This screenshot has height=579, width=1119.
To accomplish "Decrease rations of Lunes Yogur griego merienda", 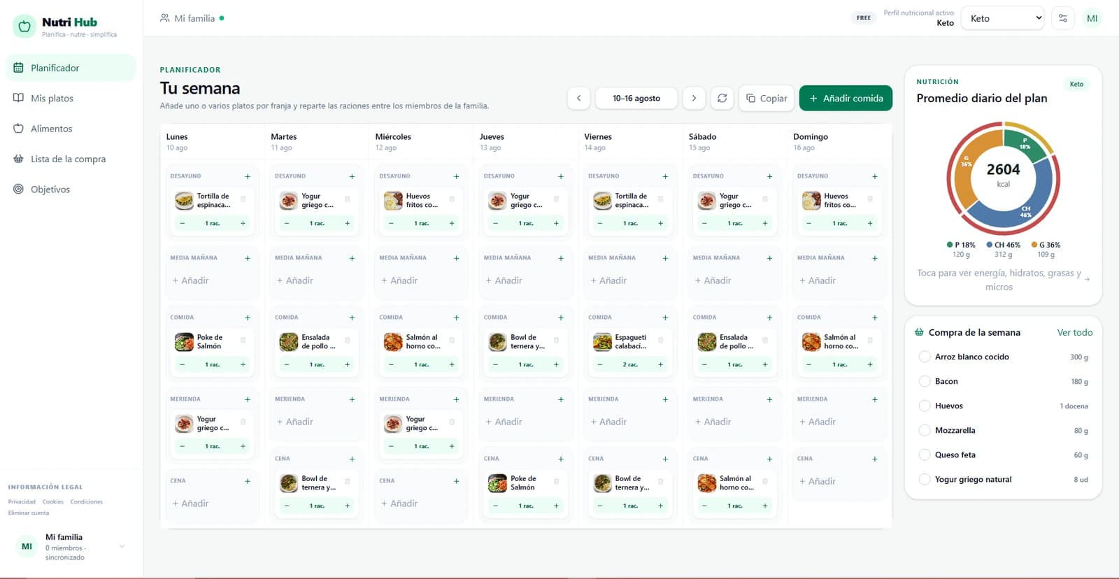I will point(183,446).
